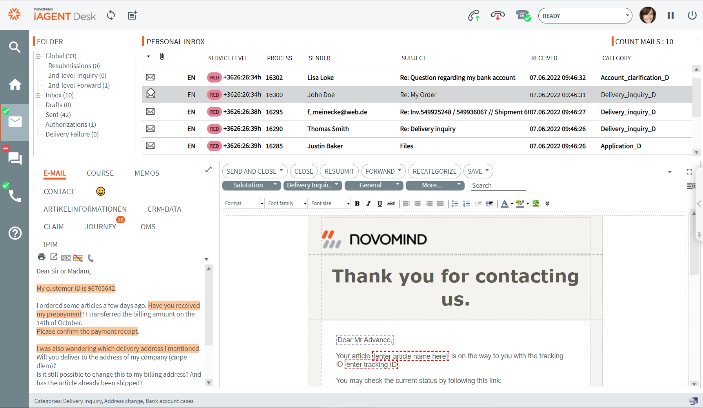
Task: Toggle text highlighting in the e-mail view
Action: tap(78, 258)
